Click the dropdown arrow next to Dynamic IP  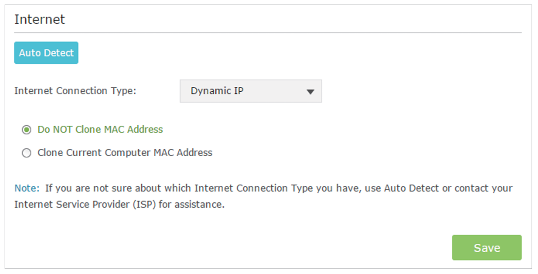click(310, 91)
